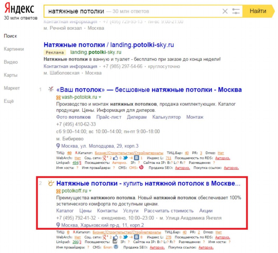Open the Калькулятор sitelink
278x253 pixels.
click(x=167, y=117)
